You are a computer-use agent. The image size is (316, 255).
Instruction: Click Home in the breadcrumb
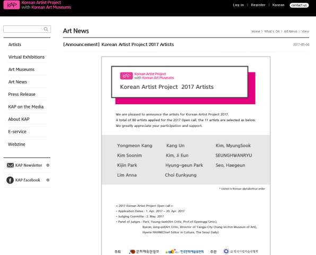coord(256,31)
